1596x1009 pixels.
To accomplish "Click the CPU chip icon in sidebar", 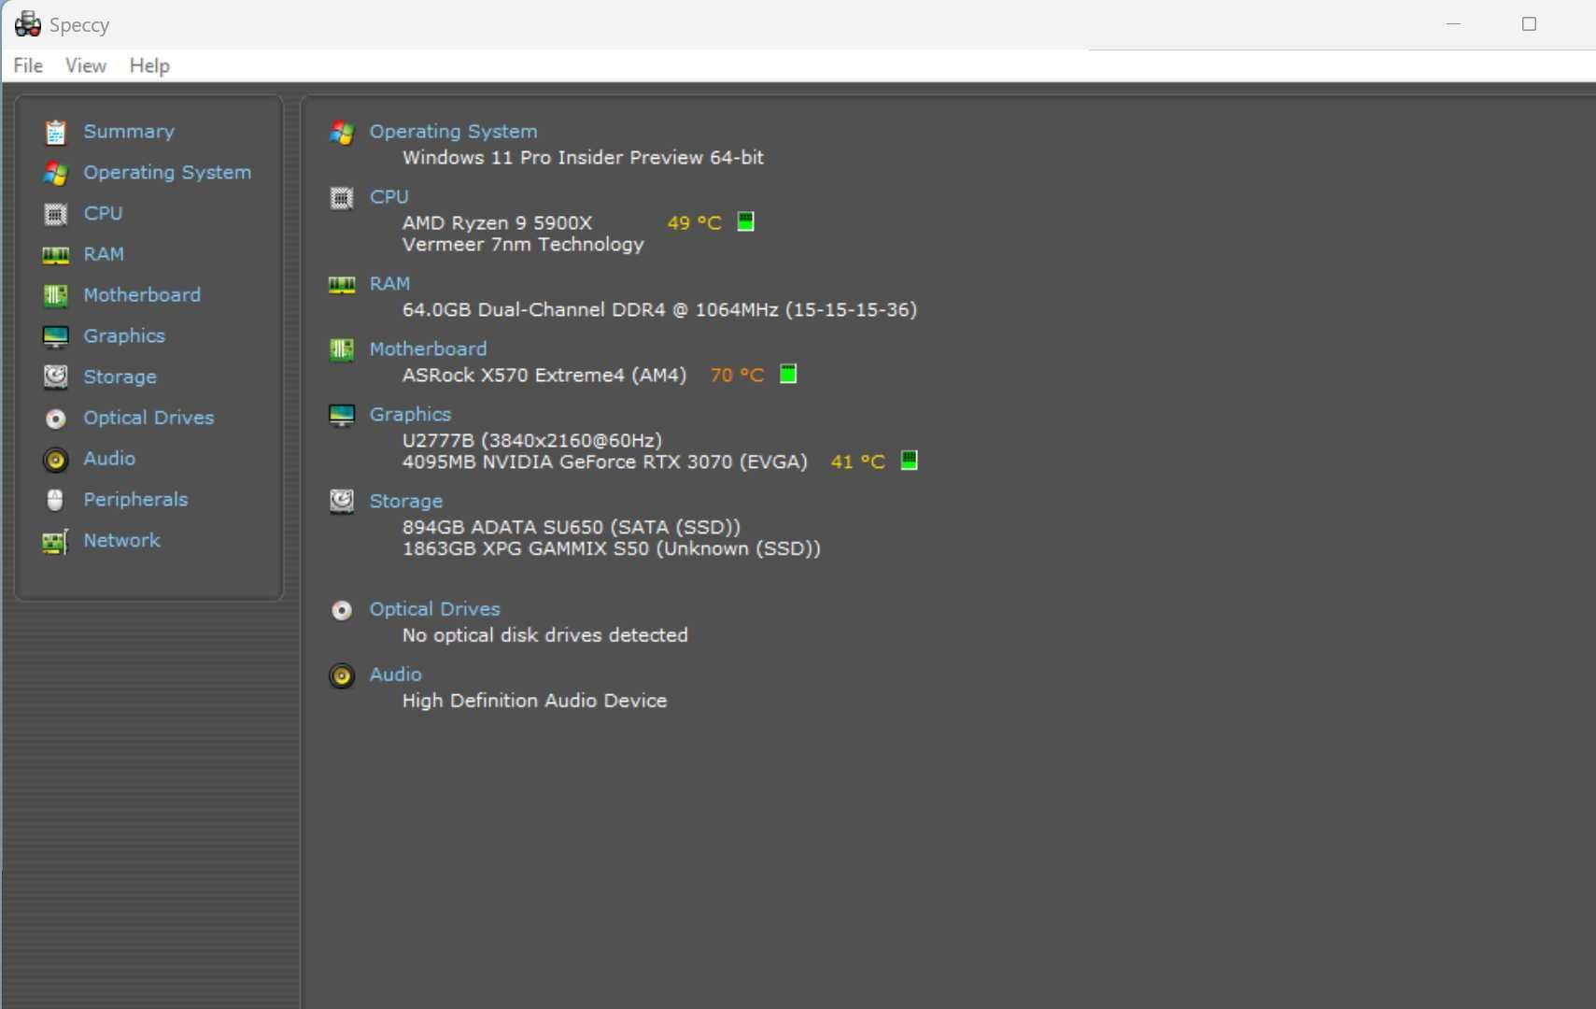I will coord(55,214).
